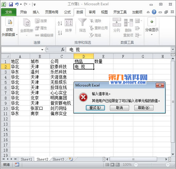The height and width of the screenshot is (169, 176).
Task: Click Cancel (取消) button in dialog
Action: pyautogui.click(x=119, y=108)
